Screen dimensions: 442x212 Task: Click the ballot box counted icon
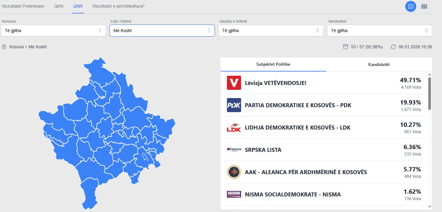346,47
